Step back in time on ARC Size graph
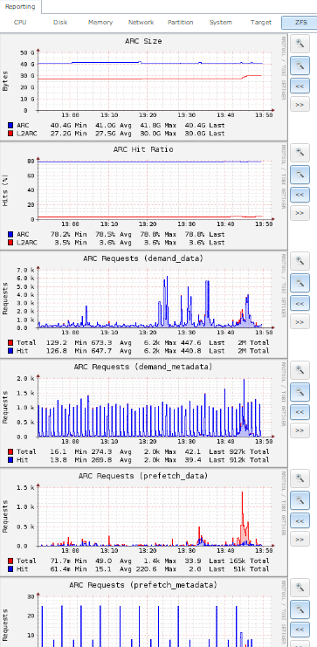The width and height of the screenshot is (317, 647). [300, 86]
